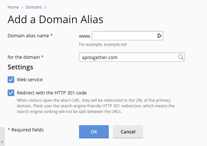This screenshot has width=207, height=146.
Task: Click the "Web service" label text
Action: [30, 80]
